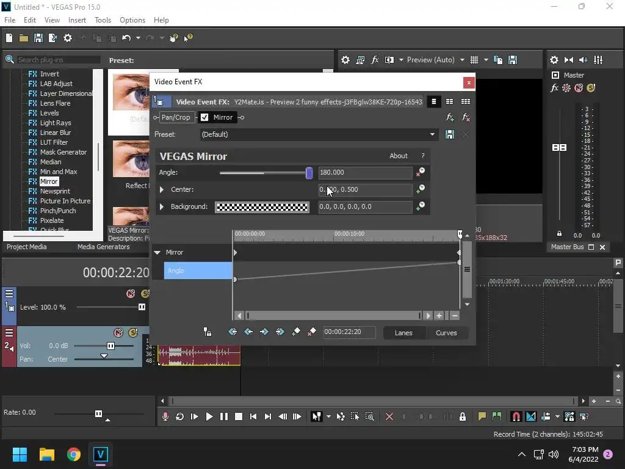Jump to the last keyframe
625x469 pixels.
(x=280, y=332)
